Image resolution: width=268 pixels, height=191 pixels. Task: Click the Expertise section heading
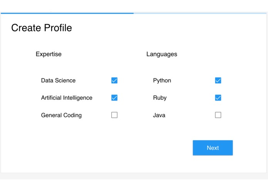point(49,54)
